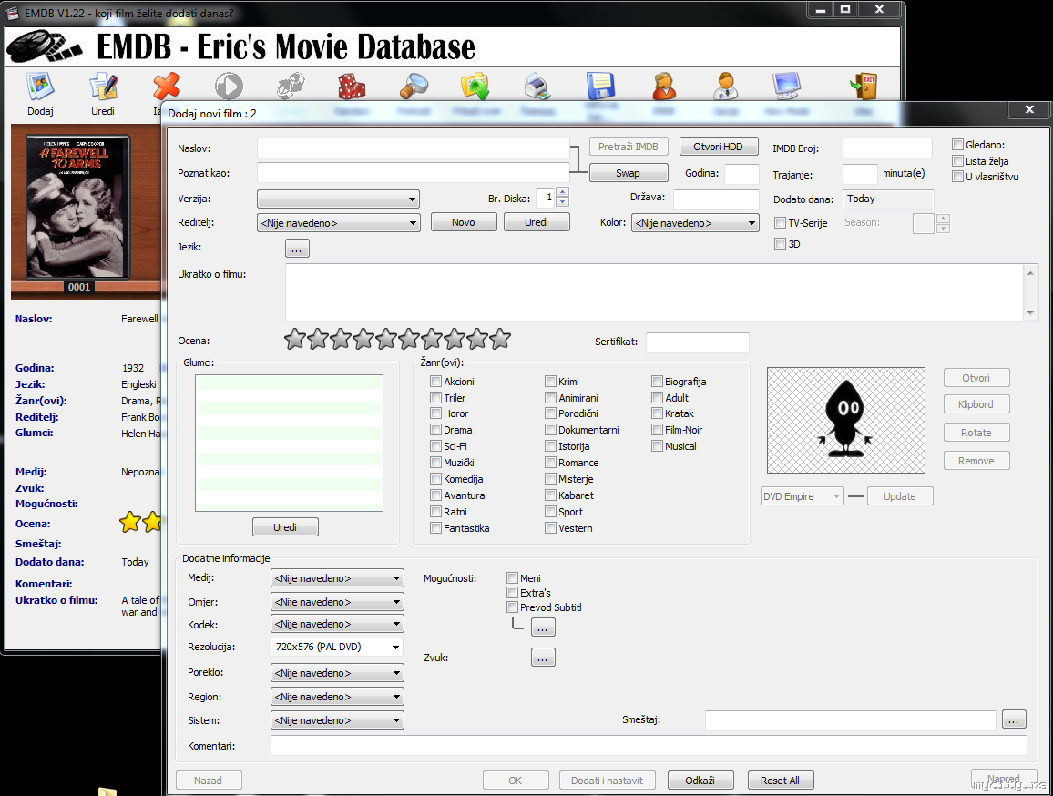The height and width of the screenshot is (796, 1053).
Task: Open the Rezolucija 720x576 dropdown
Action: (337, 647)
